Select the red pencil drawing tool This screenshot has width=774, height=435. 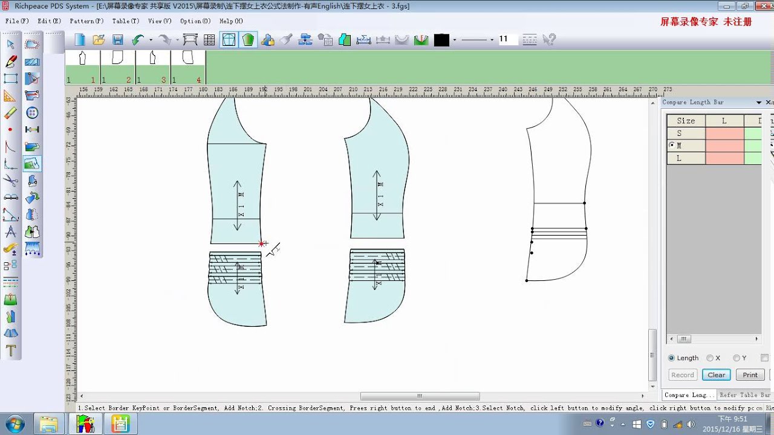10,61
